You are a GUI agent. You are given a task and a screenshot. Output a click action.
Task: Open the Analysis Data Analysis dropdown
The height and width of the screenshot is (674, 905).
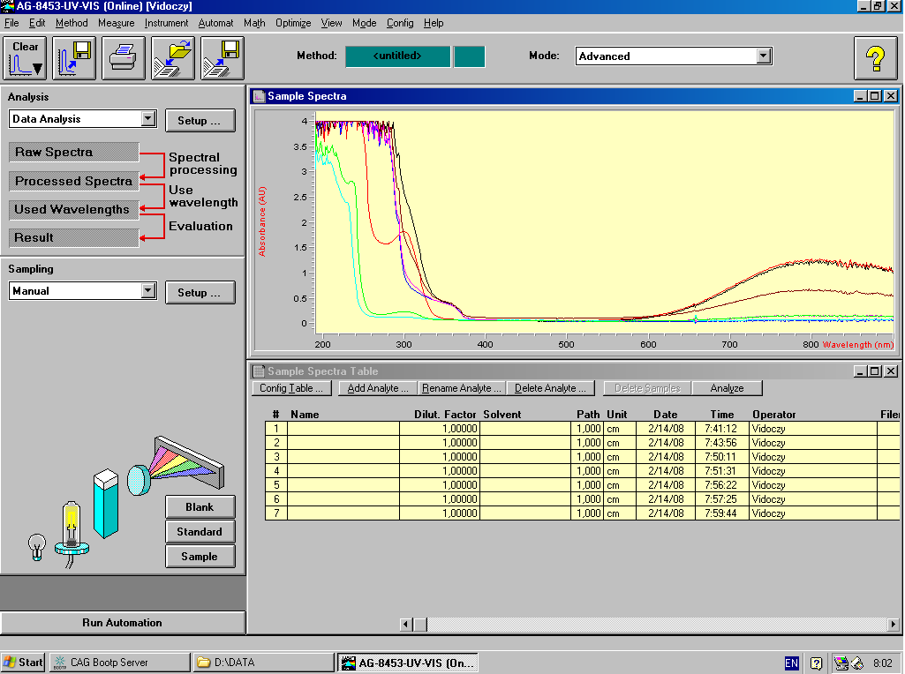click(x=148, y=119)
